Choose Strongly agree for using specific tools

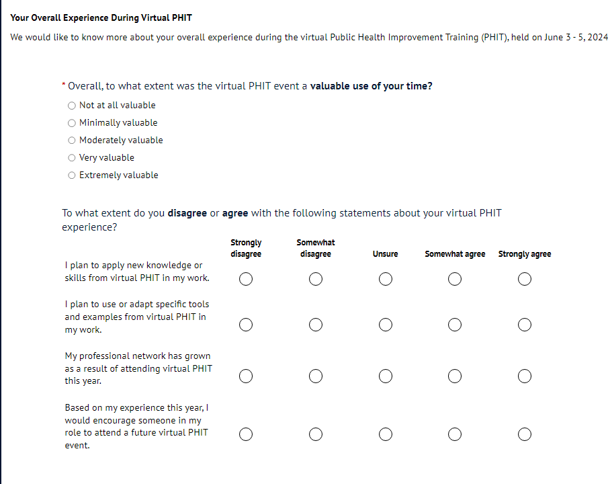(525, 325)
